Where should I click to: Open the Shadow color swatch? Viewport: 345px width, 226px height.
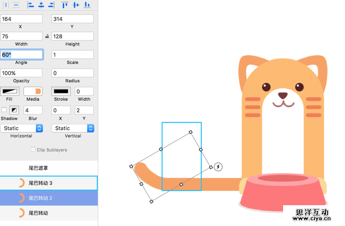(14, 110)
